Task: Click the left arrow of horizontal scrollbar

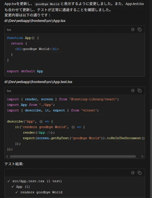Action: pyautogui.click(x=7, y=156)
